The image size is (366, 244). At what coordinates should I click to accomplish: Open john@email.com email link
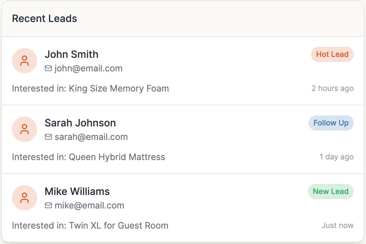88,69
